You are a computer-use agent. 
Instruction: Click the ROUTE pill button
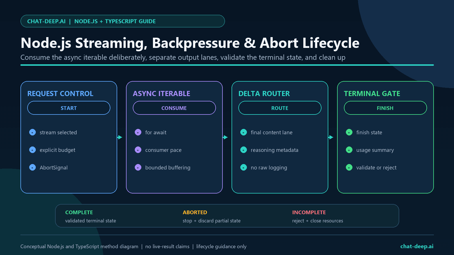280,108
